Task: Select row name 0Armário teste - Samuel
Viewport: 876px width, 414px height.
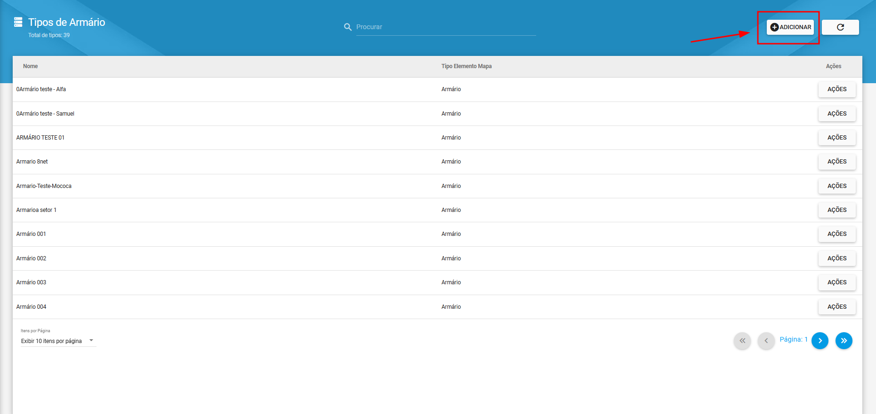Action: pos(45,114)
